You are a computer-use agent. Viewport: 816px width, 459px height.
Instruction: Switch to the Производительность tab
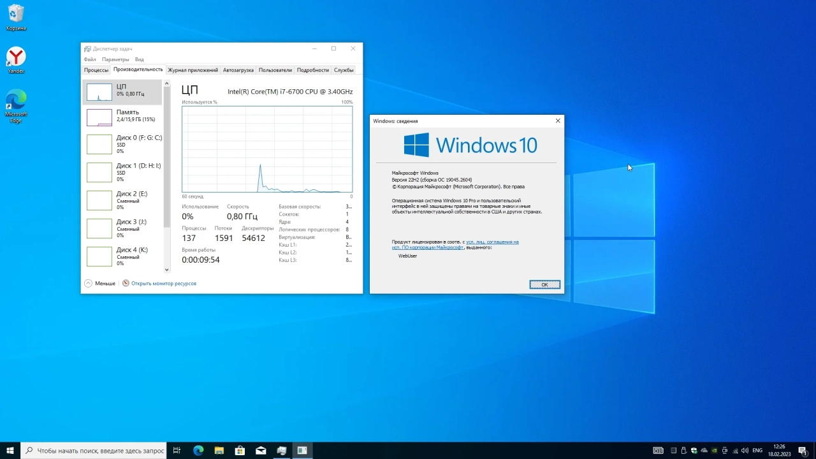(138, 69)
